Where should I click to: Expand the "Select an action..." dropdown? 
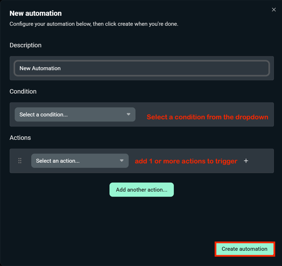[x=76, y=161]
